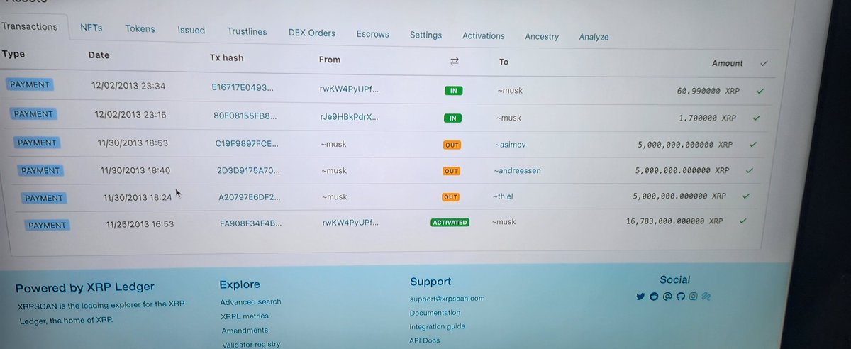Open the XRPL metrics footer link
Viewport: 851px width, 349px height.
pyautogui.click(x=245, y=316)
